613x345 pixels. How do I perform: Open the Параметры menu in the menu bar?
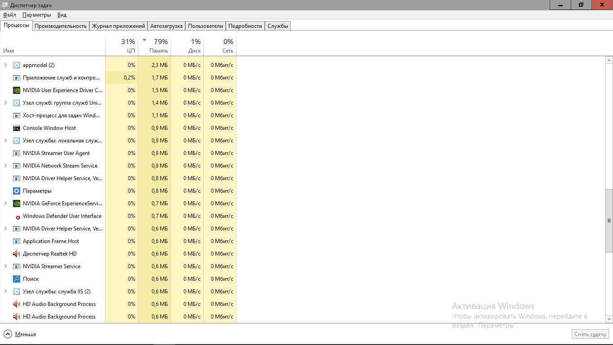pyautogui.click(x=37, y=15)
